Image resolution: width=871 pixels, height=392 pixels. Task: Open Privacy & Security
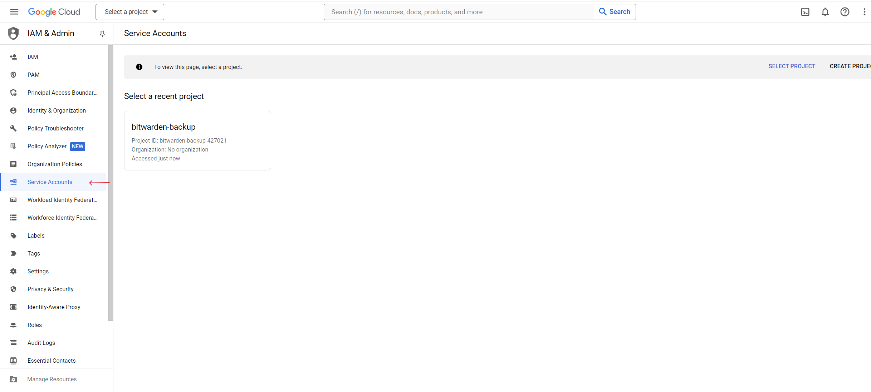pos(50,289)
